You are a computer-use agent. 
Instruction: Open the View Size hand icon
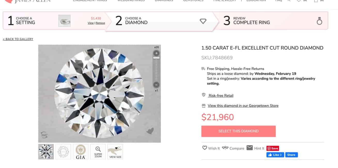115,151
